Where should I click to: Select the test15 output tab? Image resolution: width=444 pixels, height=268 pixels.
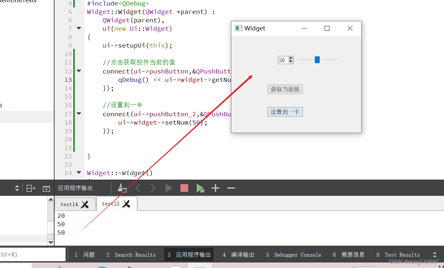click(111, 204)
